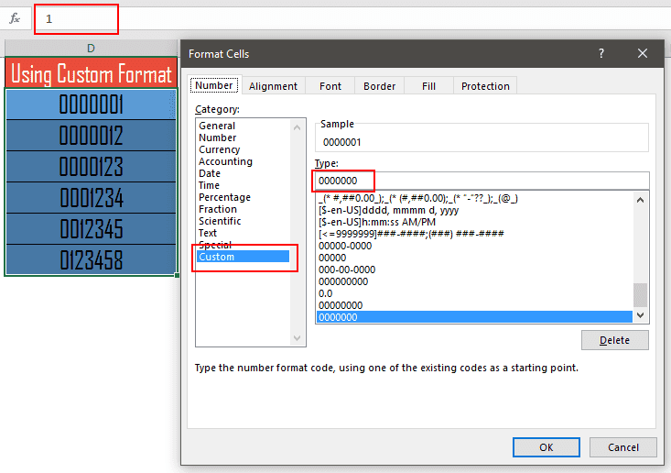Image resolution: width=671 pixels, height=473 pixels.
Task: Click the fx insert function icon
Action: pyautogui.click(x=15, y=18)
